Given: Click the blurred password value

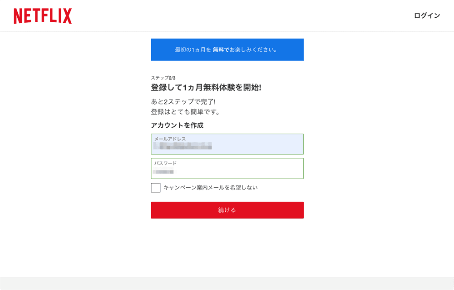Looking at the screenshot, I should click(x=163, y=170).
